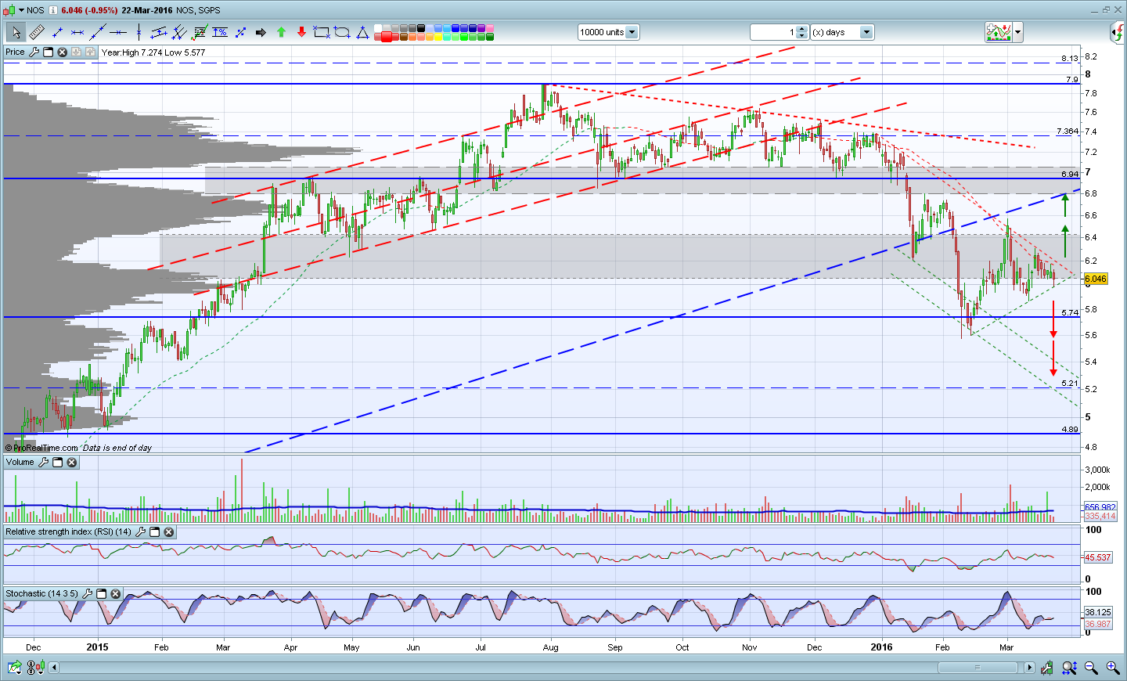Viewport: 1127px width, 681px height.
Task: Choose the white color swatch
Action: [x=378, y=28]
